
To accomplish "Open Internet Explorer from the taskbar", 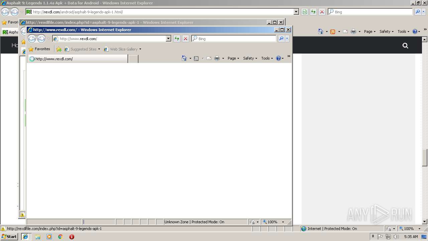I will point(25,237).
